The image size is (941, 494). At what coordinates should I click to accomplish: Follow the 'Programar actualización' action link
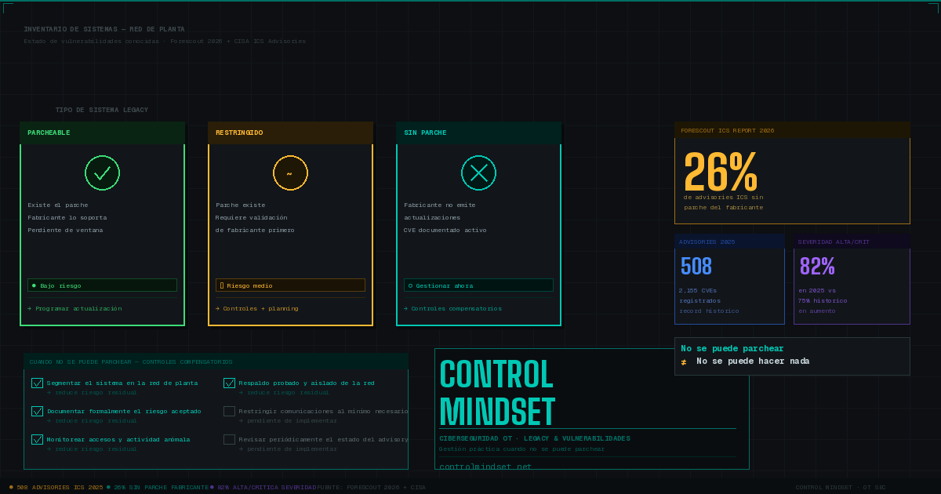point(74,309)
